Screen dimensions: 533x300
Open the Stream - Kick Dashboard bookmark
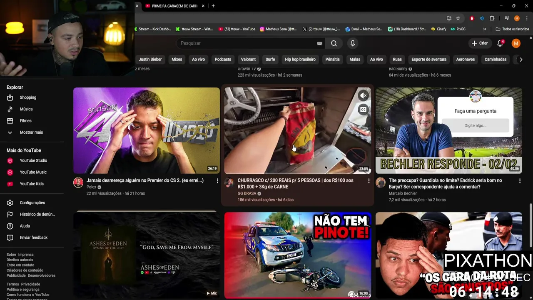152,29
